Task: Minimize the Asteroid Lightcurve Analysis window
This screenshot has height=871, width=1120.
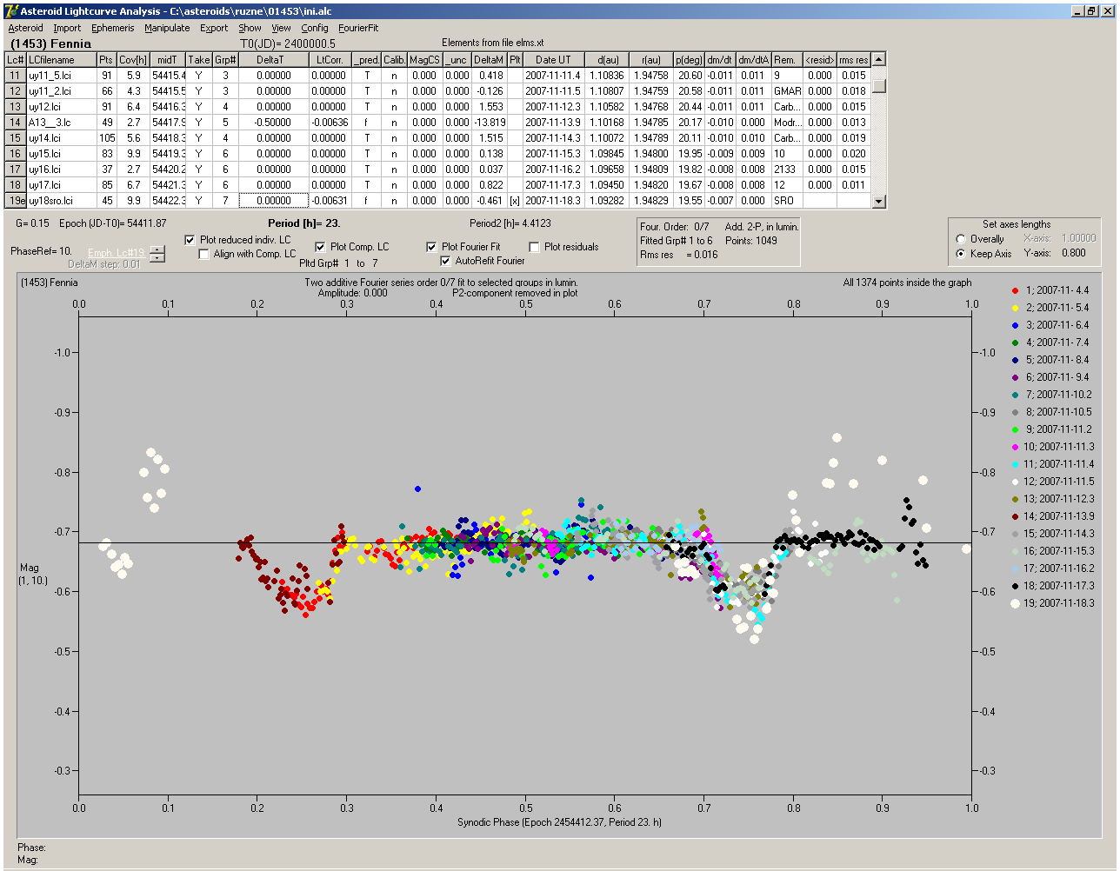Action: (1077, 11)
